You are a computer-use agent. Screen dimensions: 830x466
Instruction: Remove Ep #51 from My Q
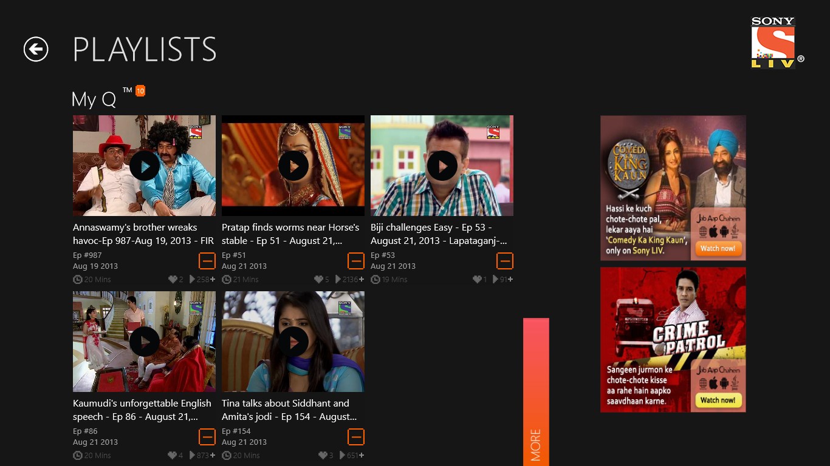point(356,261)
